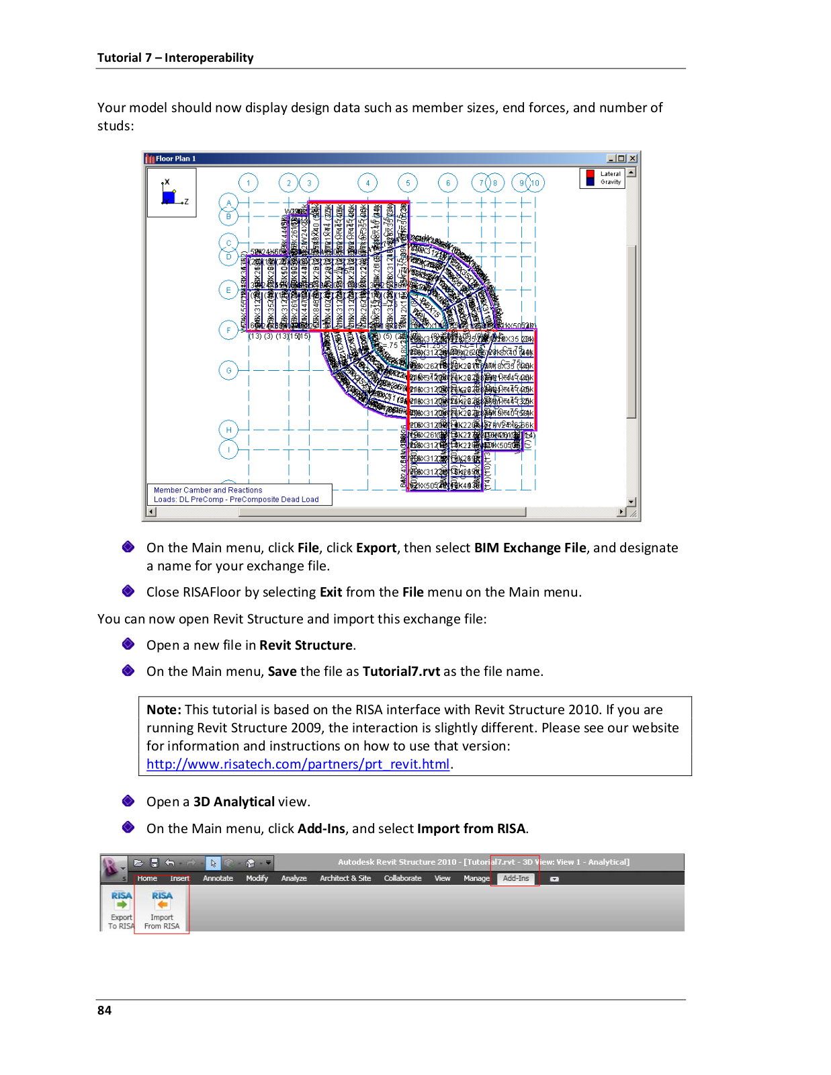Open the Home ribbon tab
The width and height of the screenshot is (831, 1075).
(x=147, y=878)
